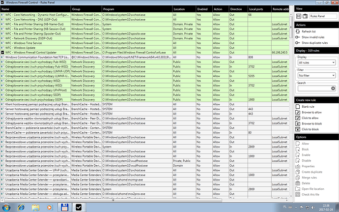Open Internet Explorer from the taskbar
339x212 pixels.
pos(21,207)
